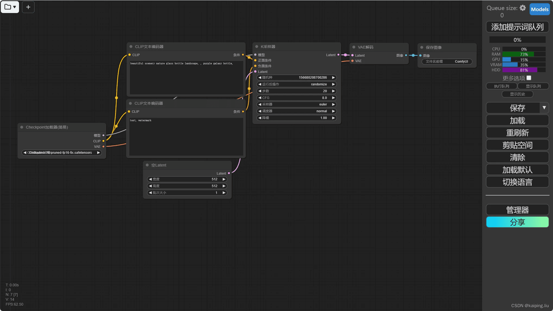Toggle the 更多选项 checkbox

click(529, 78)
